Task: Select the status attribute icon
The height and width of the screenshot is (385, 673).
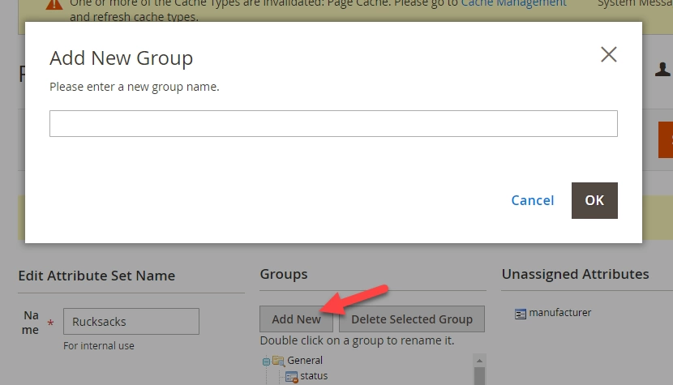Action: point(291,377)
